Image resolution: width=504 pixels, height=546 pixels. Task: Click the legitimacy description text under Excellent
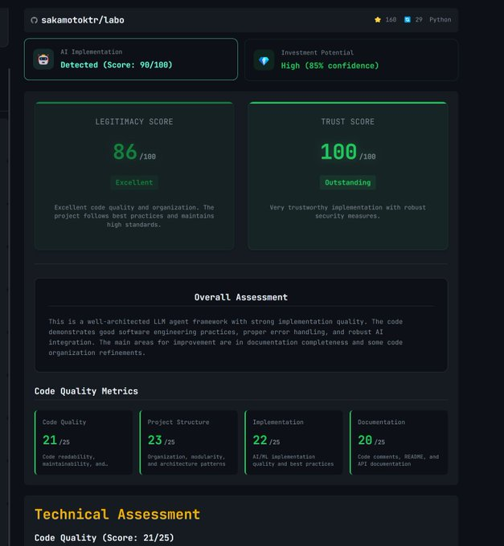pyautogui.click(x=134, y=216)
